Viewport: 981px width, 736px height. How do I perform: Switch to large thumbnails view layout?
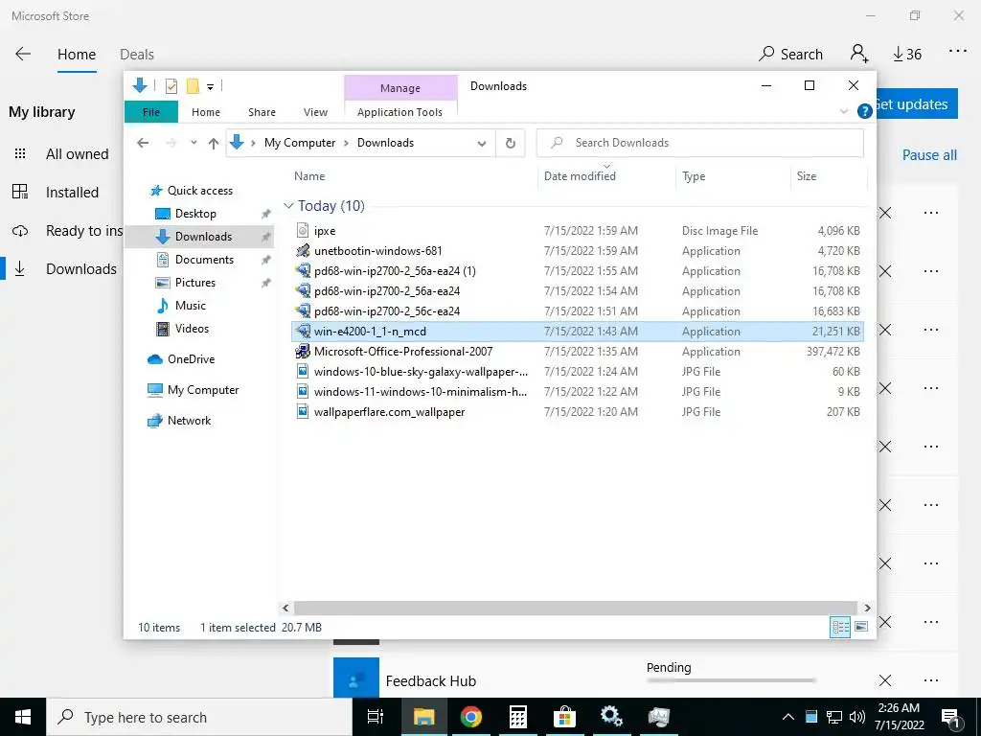click(861, 627)
